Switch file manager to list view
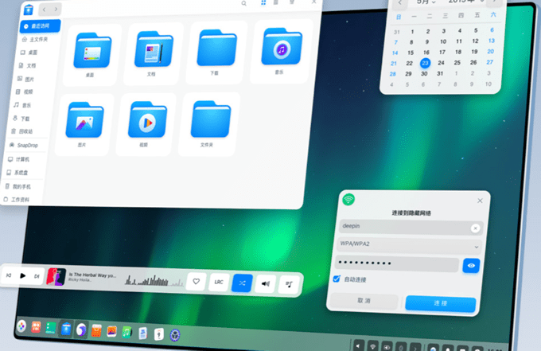The height and width of the screenshot is (351, 541). [276, 2]
